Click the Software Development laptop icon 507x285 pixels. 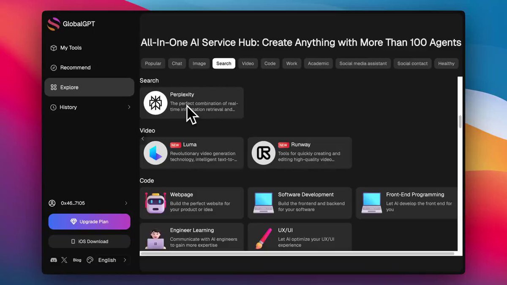[264, 203]
